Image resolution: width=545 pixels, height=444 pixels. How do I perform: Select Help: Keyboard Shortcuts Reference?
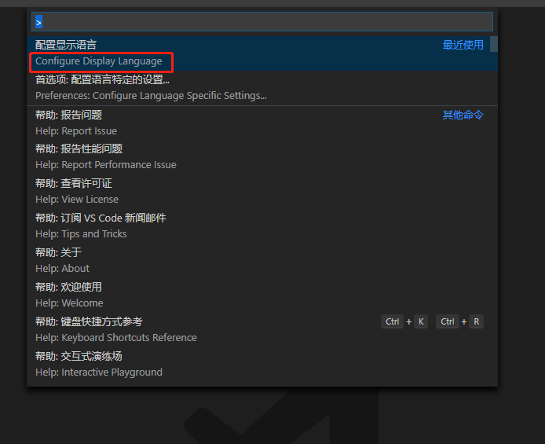coord(262,330)
